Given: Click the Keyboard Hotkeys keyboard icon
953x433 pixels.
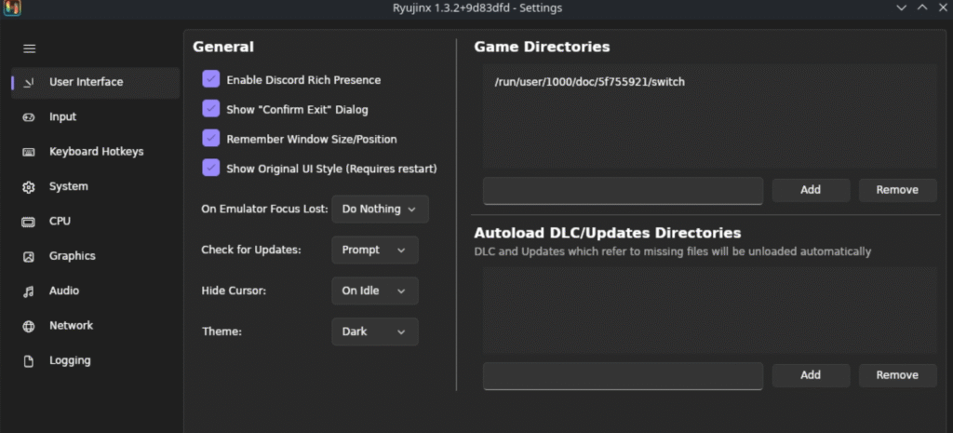Looking at the screenshot, I should [29, 152].
